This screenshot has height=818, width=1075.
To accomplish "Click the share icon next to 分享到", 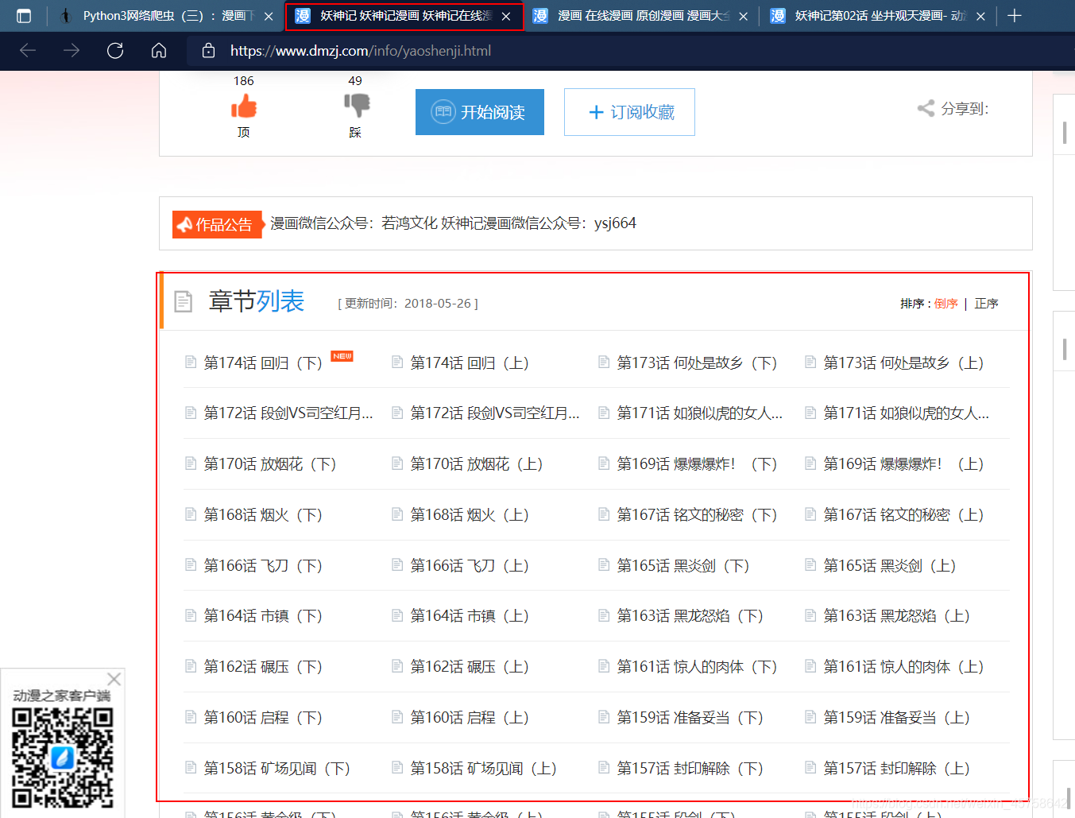I will pos(926,108).
